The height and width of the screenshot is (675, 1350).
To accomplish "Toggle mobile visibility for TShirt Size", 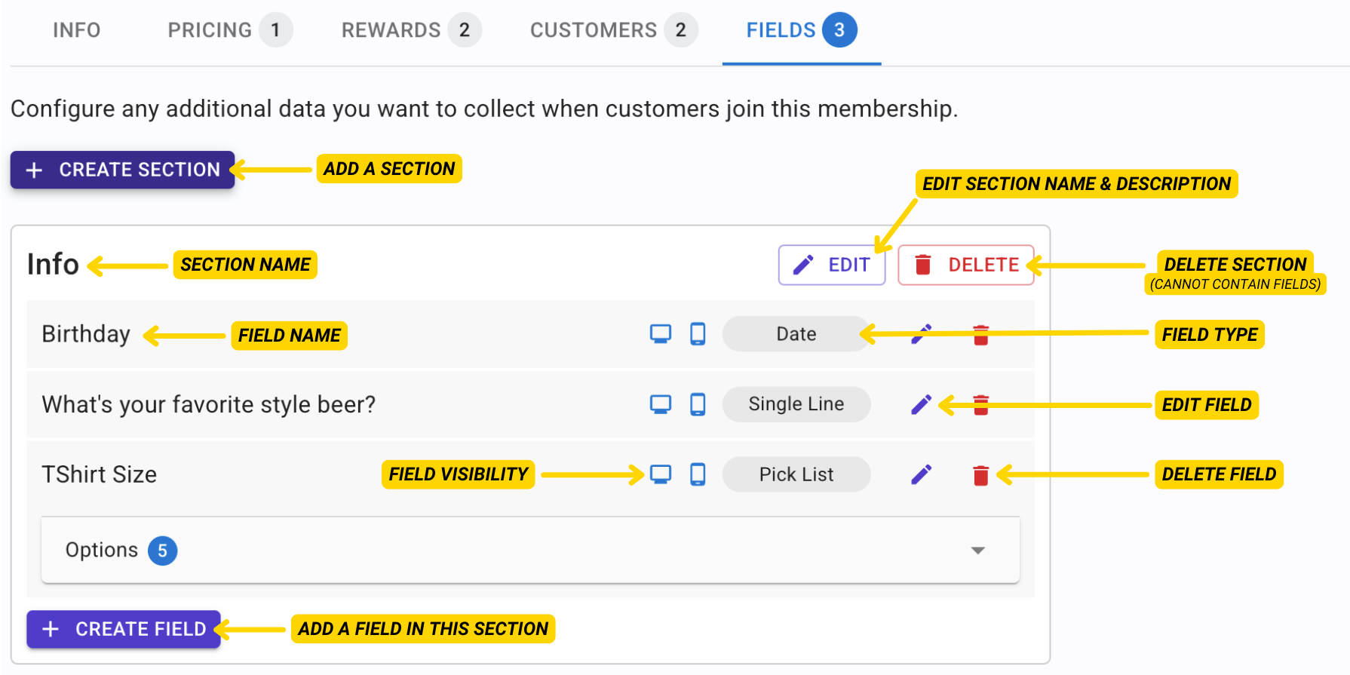I will (698, 474).
